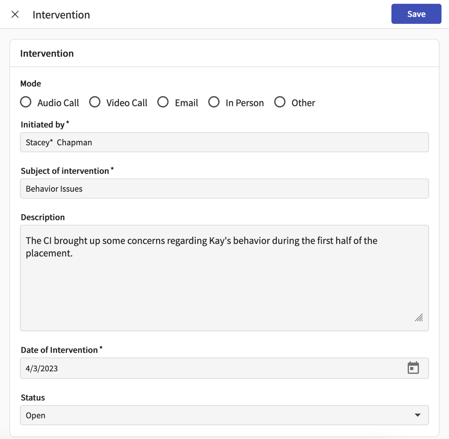Click the Initiated by field
449x439 pixels.
pos(224,142)
